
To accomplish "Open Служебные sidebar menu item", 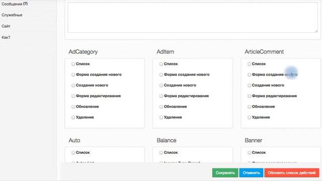I will click(x=12, y=15).
